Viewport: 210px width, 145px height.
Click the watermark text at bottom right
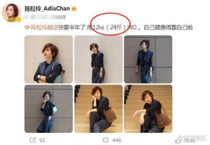click(x=192, y=138)
